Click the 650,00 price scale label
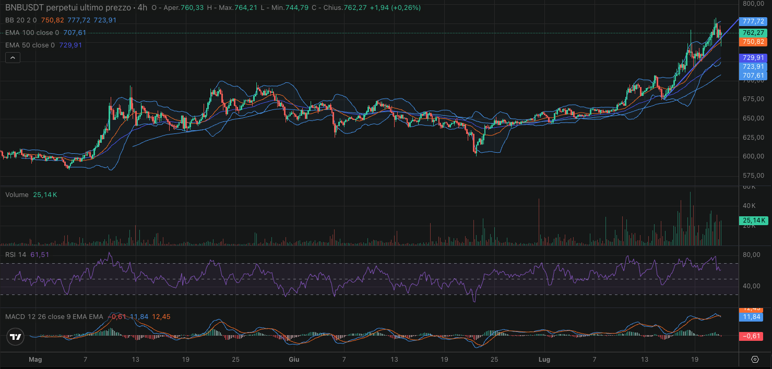 pyautogui.click(x=753, y=118)
